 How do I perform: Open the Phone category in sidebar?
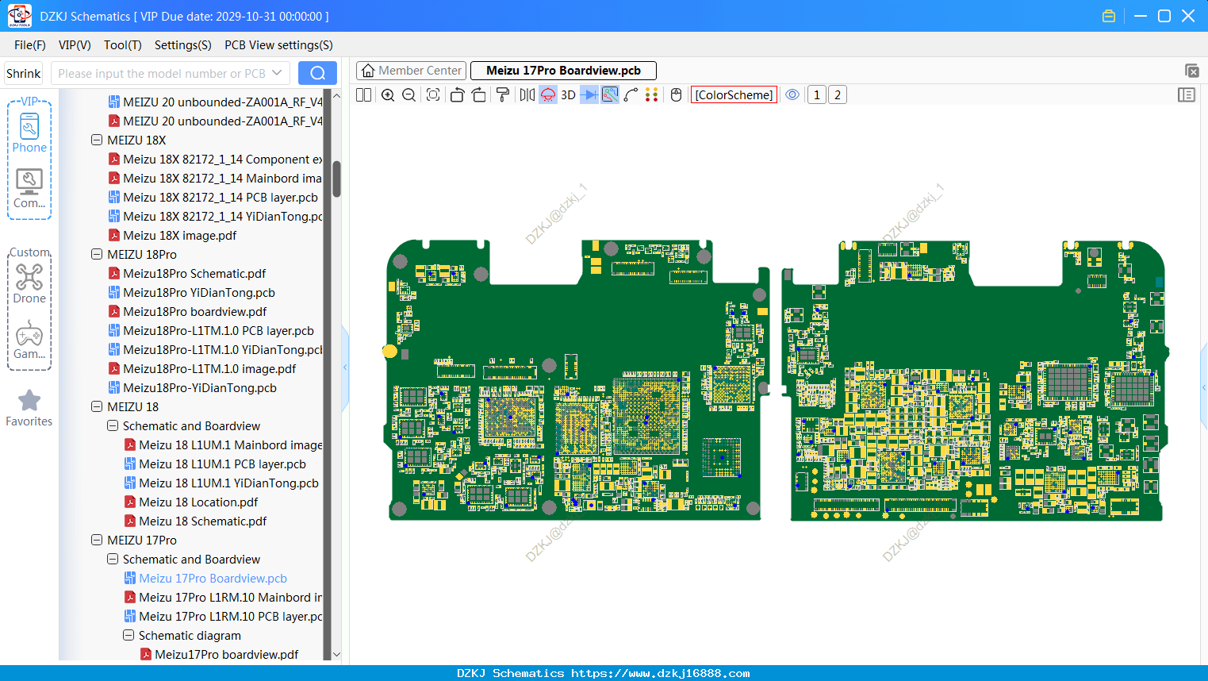[x=29, y=133]
